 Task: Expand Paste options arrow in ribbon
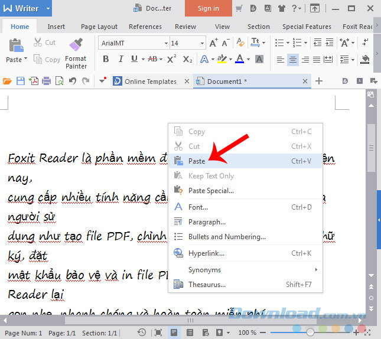click(x=25, y=59)
